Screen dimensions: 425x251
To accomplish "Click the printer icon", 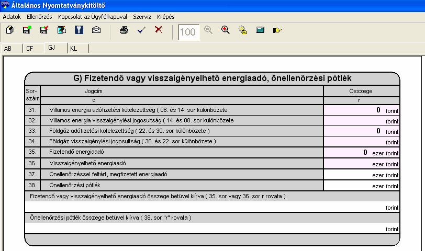I will click(124, 30).
